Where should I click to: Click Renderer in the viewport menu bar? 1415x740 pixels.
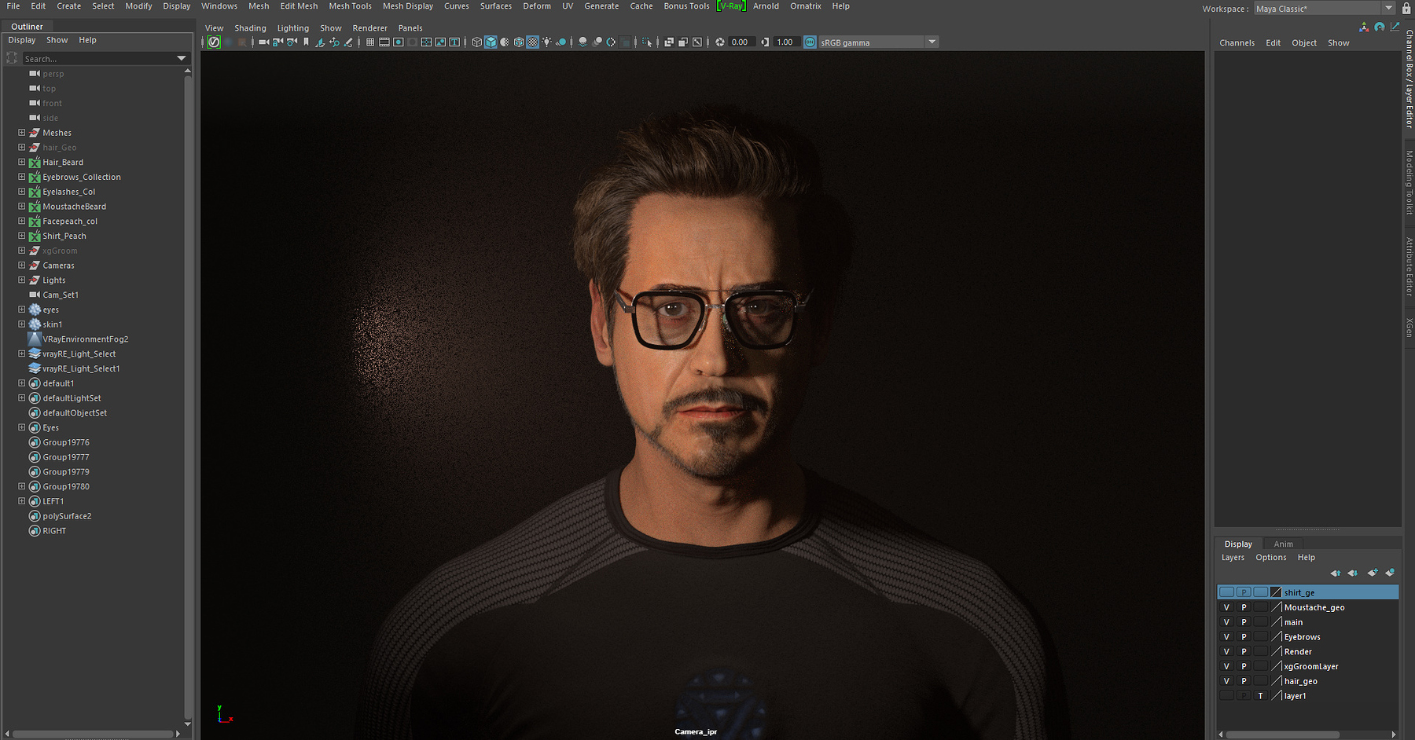pyautogui.click(x=369, y=27)
